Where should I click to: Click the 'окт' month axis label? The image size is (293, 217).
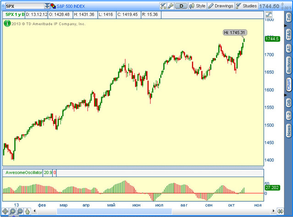232,205
